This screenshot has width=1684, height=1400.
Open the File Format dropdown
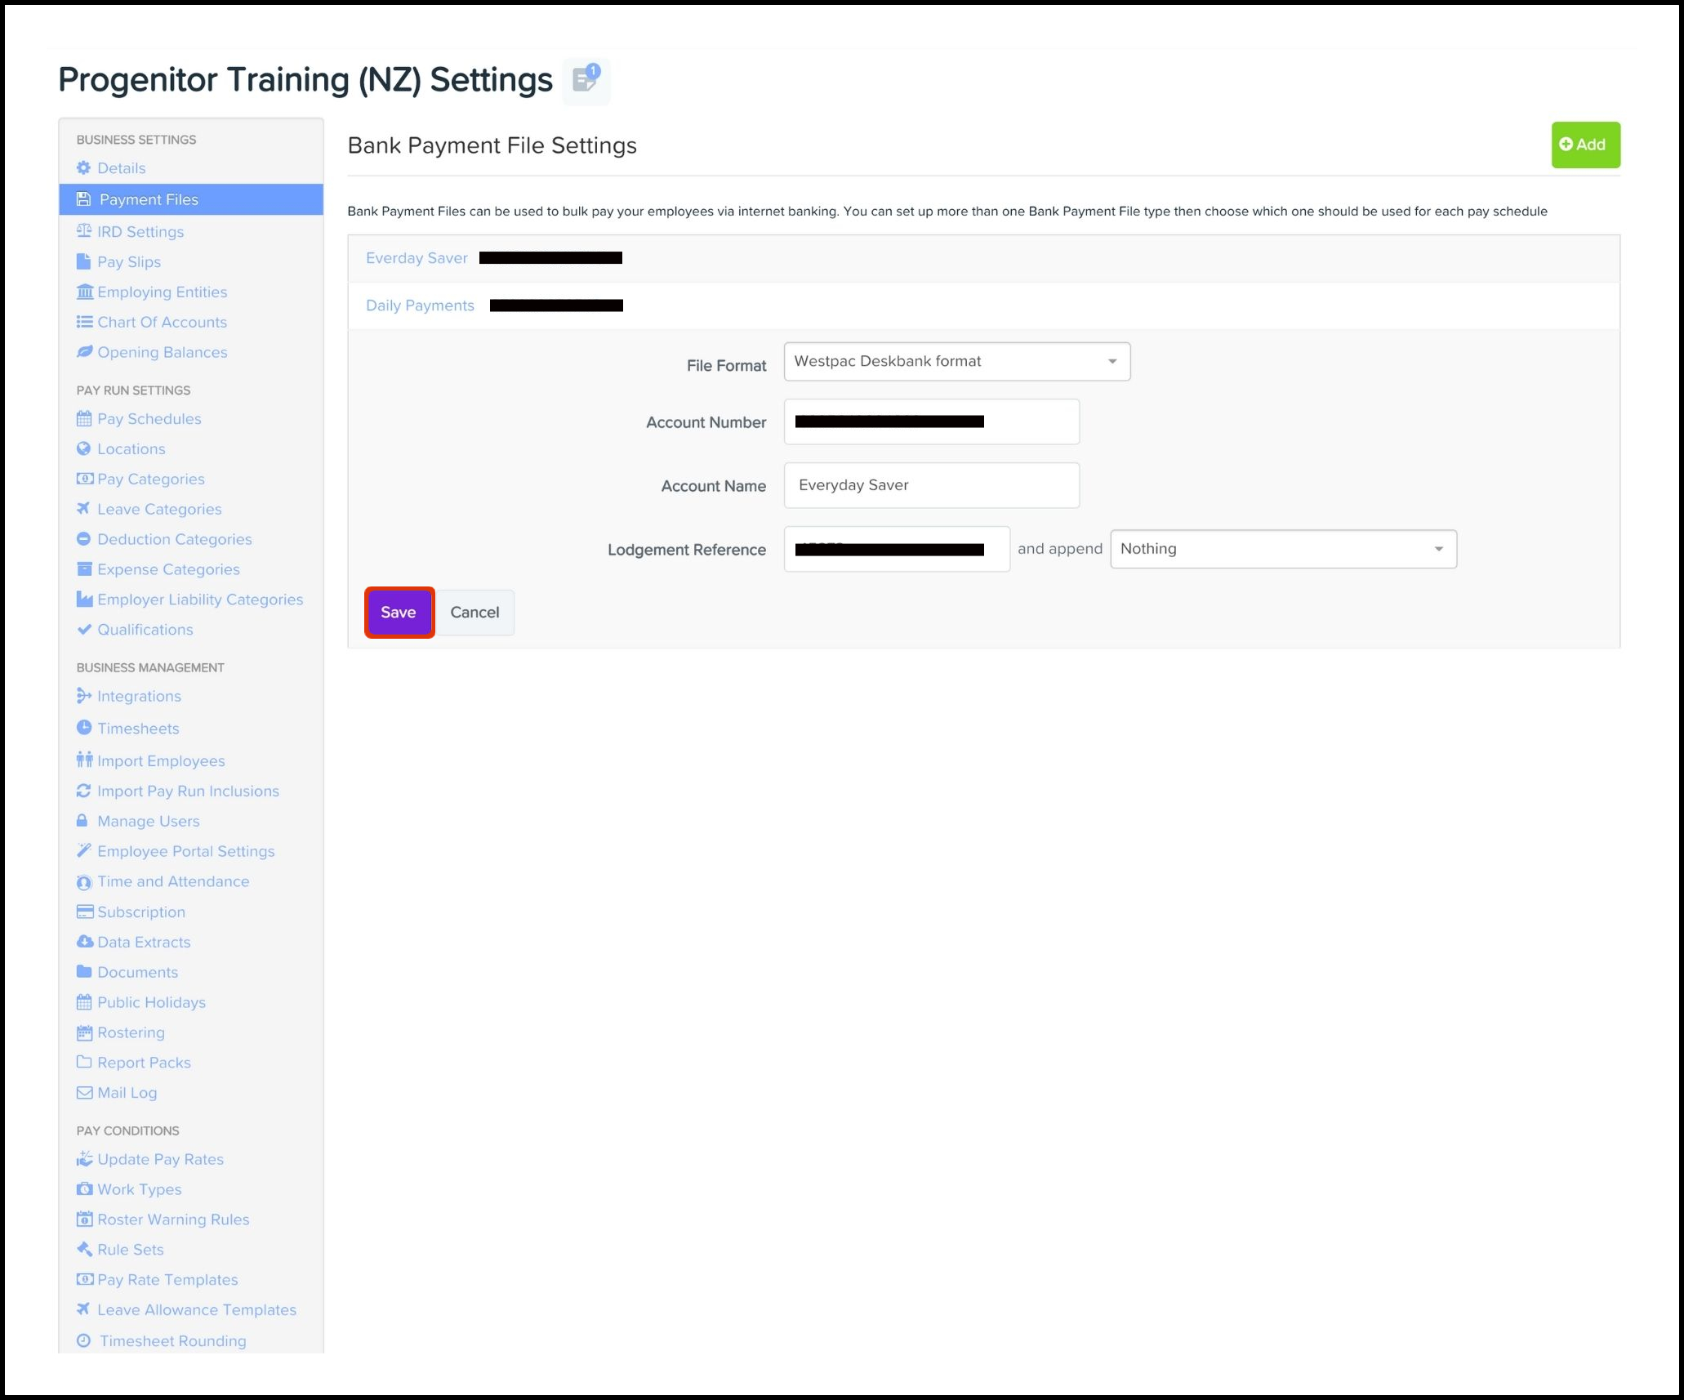tap(956, 362)
